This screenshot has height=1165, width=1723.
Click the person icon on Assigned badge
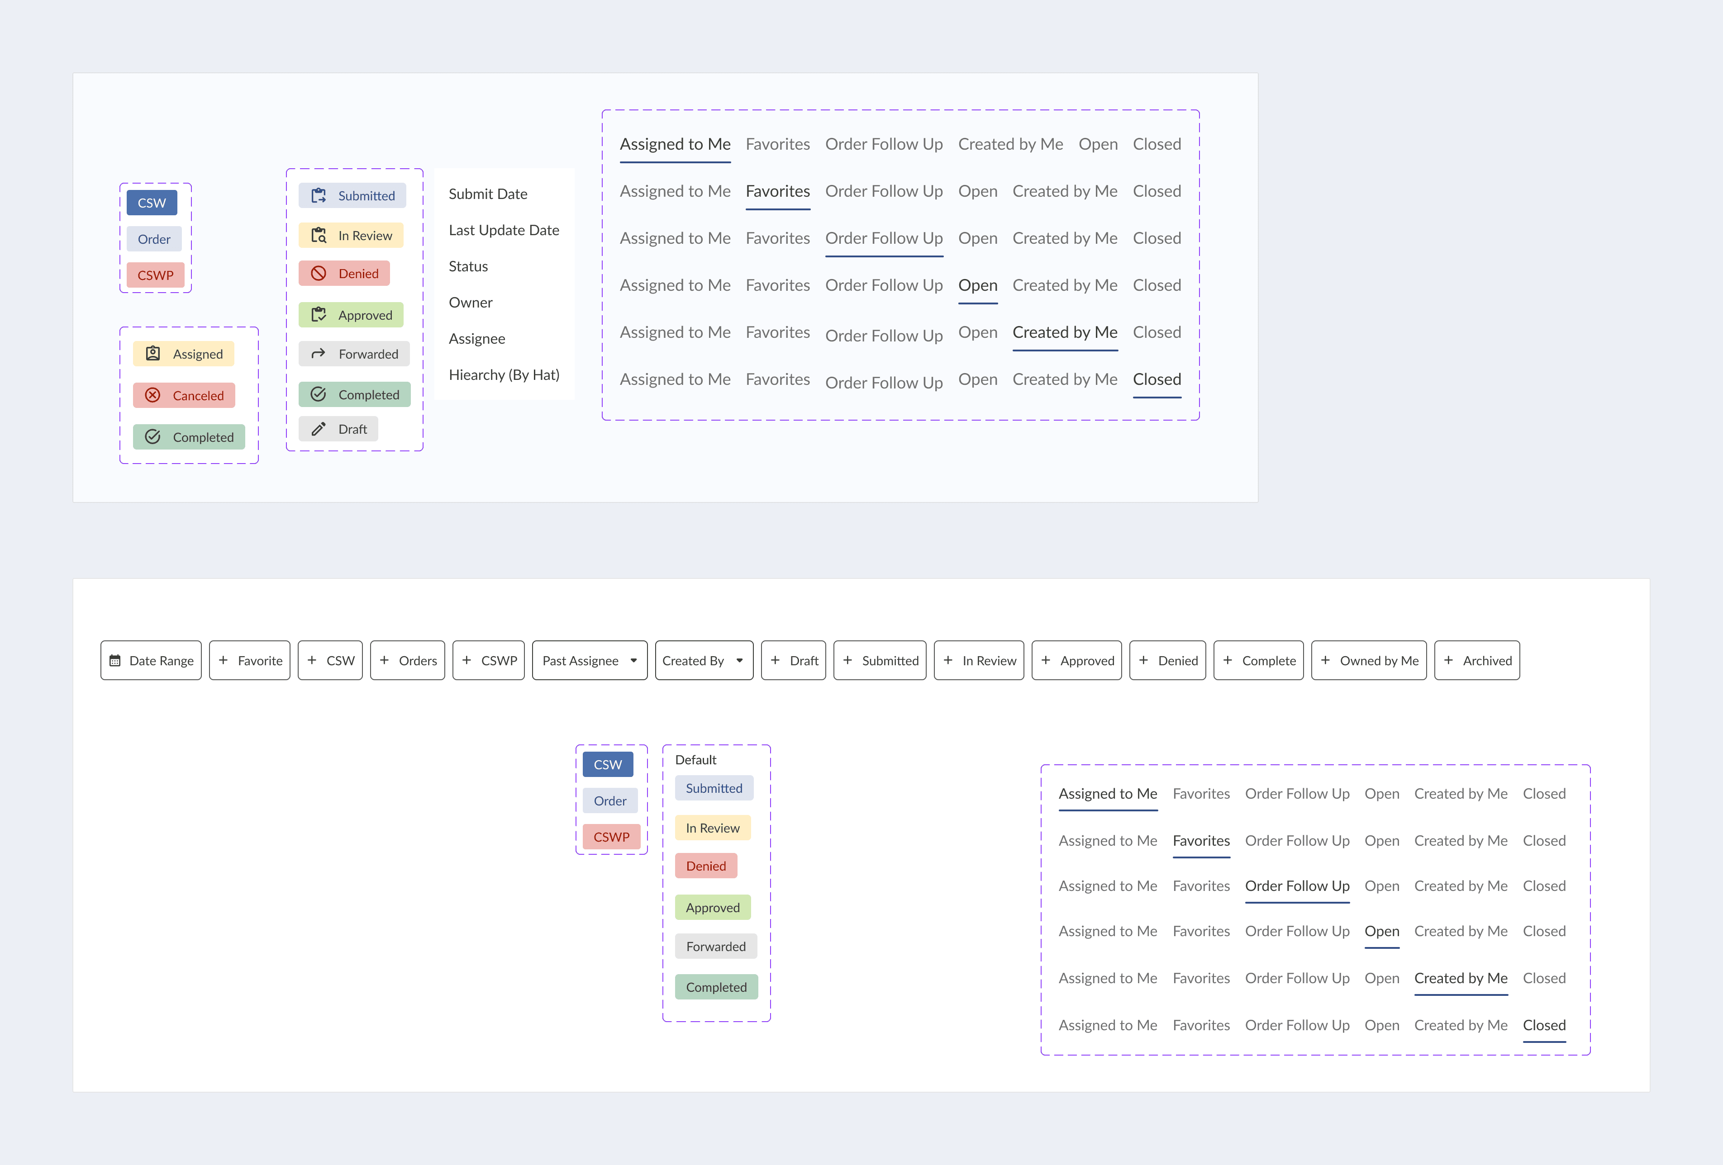153,354
